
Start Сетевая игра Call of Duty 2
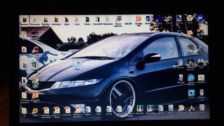point(192,110)
